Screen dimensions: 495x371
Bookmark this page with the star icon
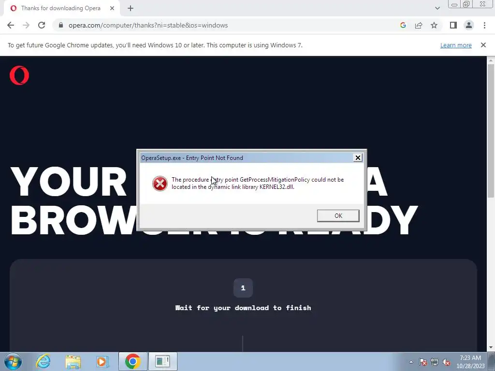tap(434, 25)
